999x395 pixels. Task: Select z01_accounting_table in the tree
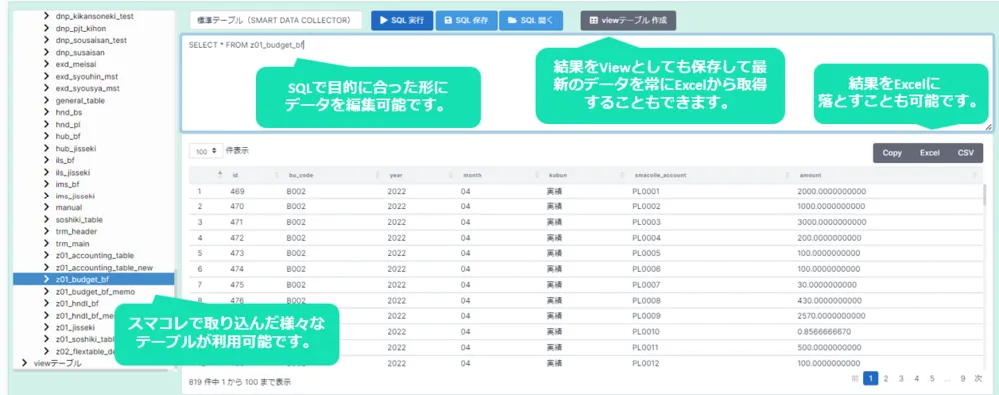pyautogui.click(x=94, y=255)
